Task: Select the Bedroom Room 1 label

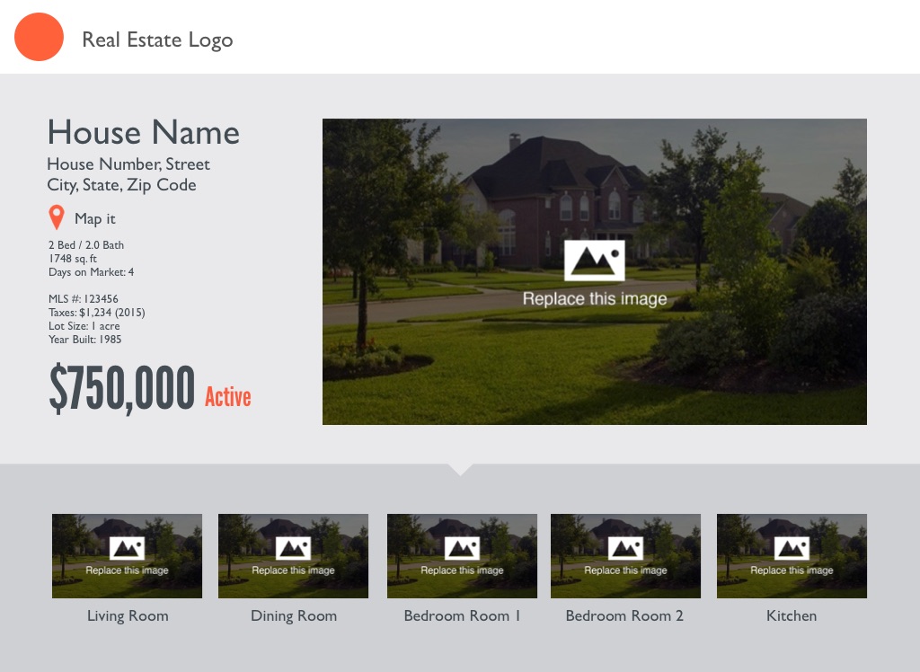Action: (462, 616)
